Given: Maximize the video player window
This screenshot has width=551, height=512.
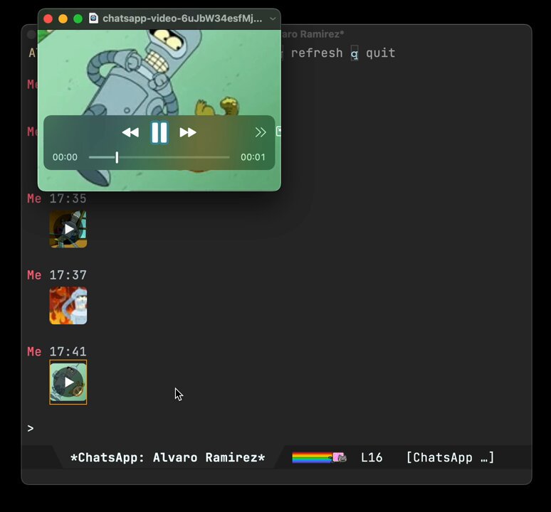Looking at the screenshot, I should 78,18.
